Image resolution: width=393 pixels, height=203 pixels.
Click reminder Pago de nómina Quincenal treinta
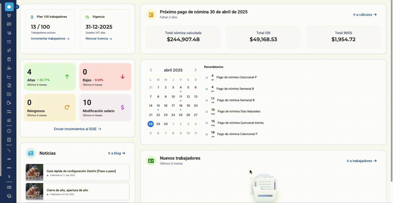(x=241, y=123)
